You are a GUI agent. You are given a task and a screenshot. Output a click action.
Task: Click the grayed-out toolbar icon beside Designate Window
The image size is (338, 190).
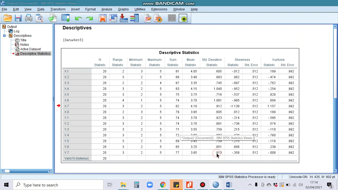pos(172,18)
